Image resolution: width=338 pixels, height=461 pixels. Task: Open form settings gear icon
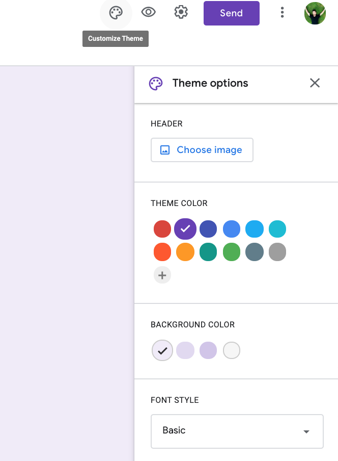(181, 13)
